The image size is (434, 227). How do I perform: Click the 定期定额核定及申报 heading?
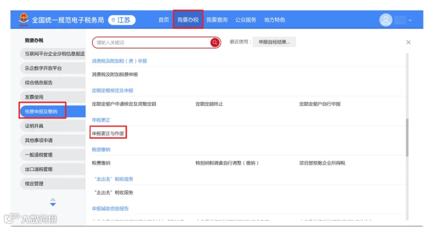[x=113, y=91]
